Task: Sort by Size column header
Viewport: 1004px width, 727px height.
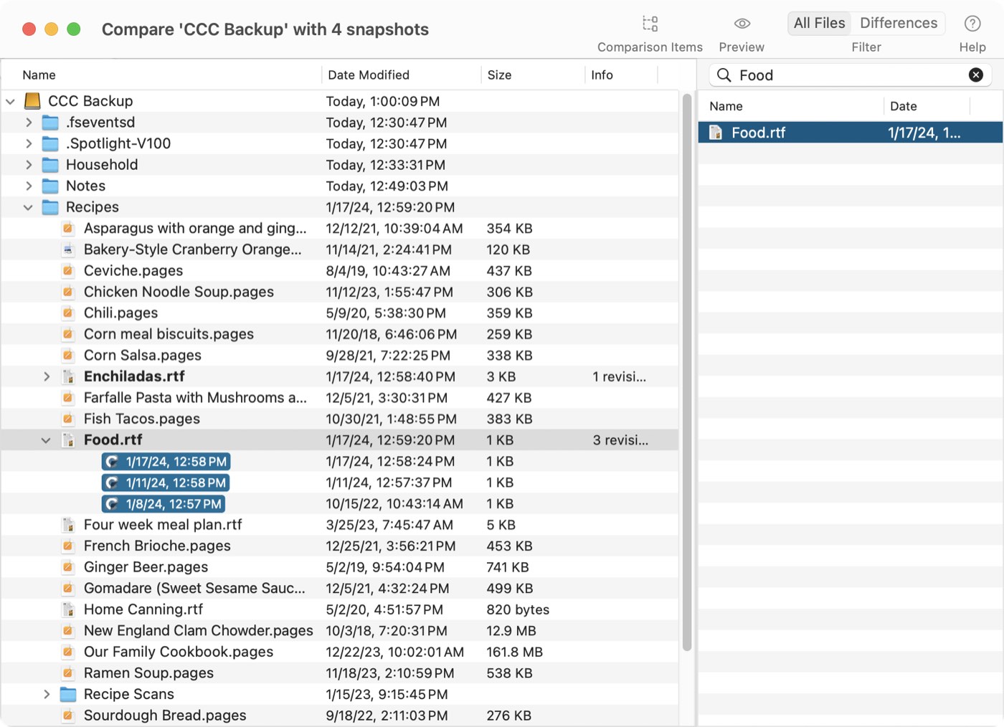Action: coord(533,75)
